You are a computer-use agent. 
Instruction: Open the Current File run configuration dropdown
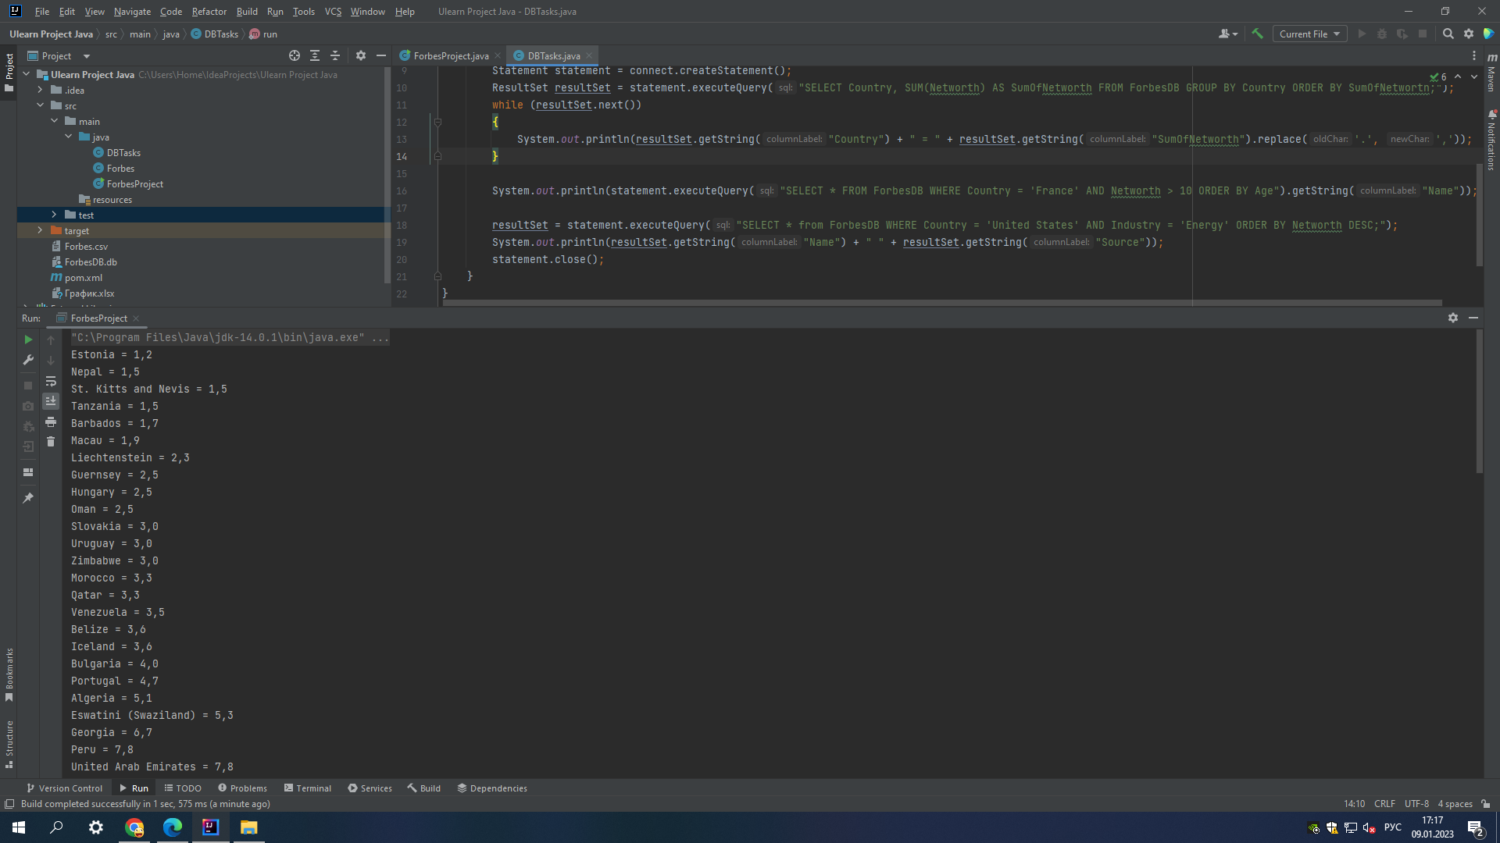click(1309, 34)
